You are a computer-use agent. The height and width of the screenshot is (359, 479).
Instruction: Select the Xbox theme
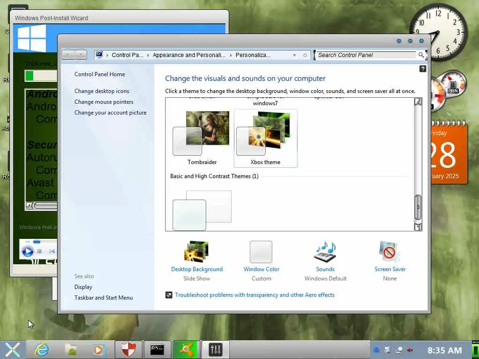(x=266, y=138)
